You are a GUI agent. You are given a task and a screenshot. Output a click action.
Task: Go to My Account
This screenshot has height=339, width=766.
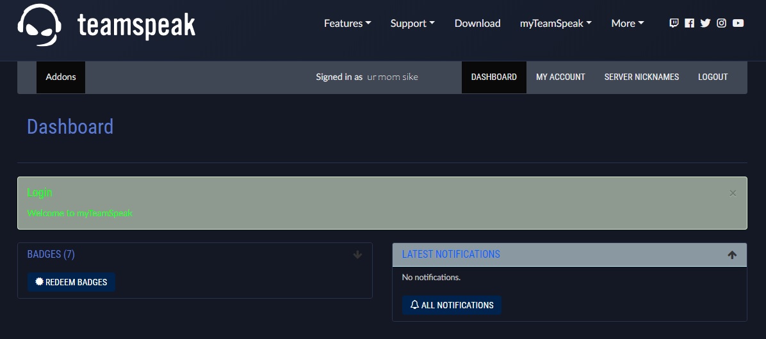coord(560,77)
